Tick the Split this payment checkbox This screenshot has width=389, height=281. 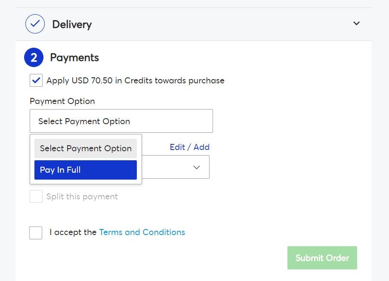pos(36,196)
